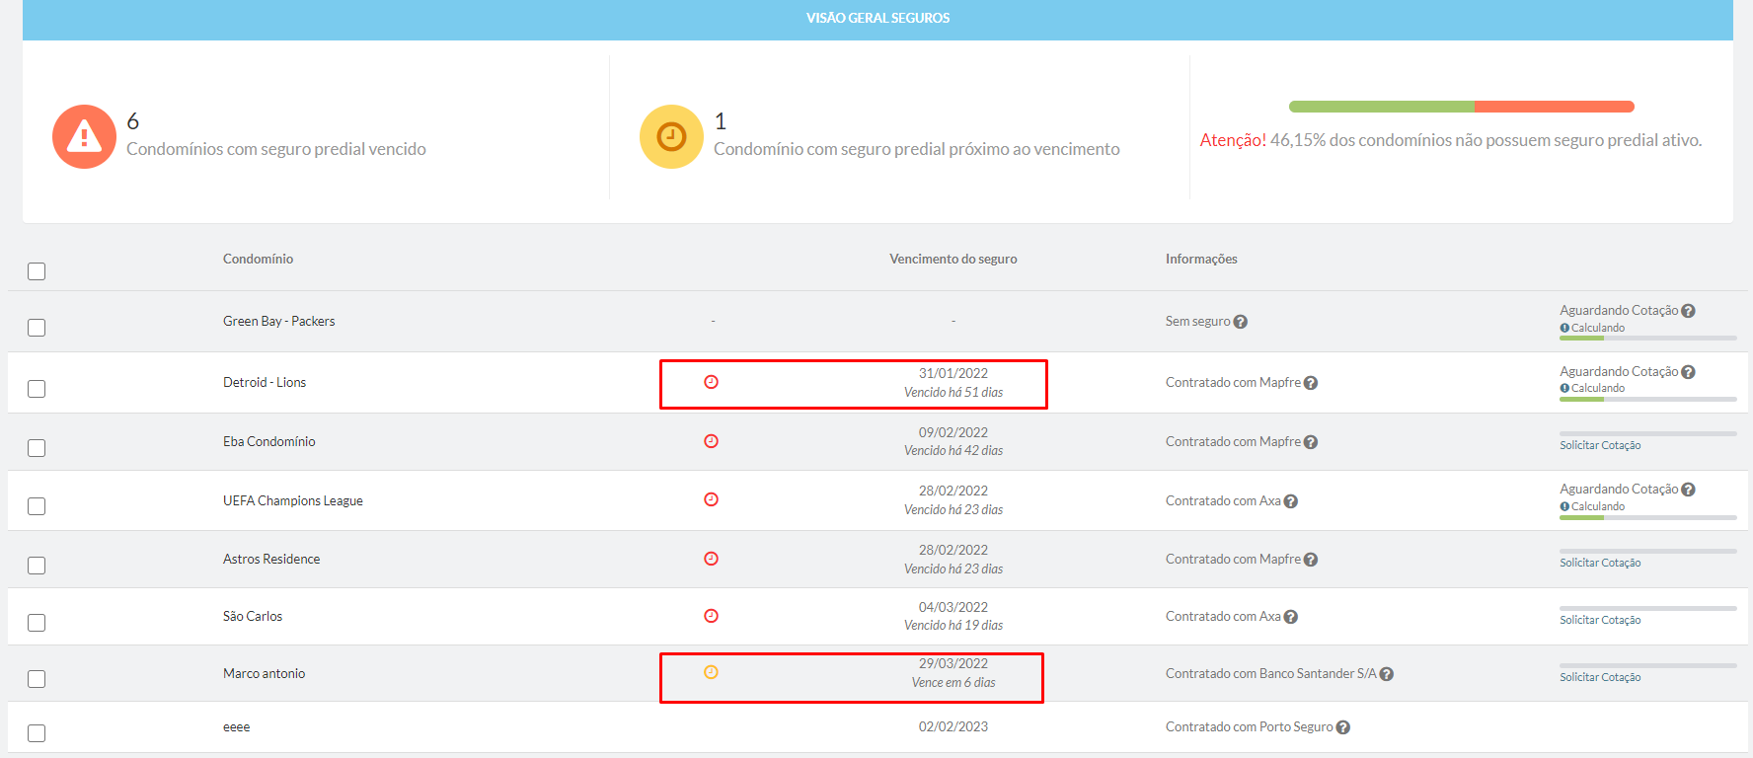
Task: Click the red expired-insurance warning triangle icon
Action: [84, 137]
